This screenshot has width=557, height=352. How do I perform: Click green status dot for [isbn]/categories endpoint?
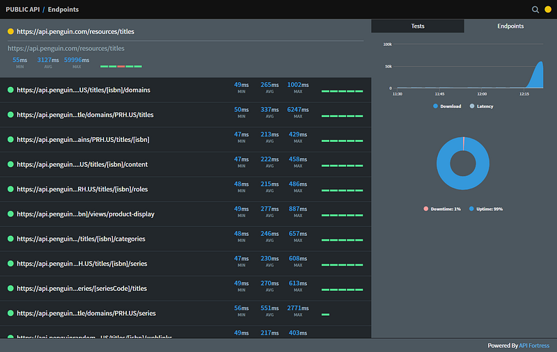[10, 239]
